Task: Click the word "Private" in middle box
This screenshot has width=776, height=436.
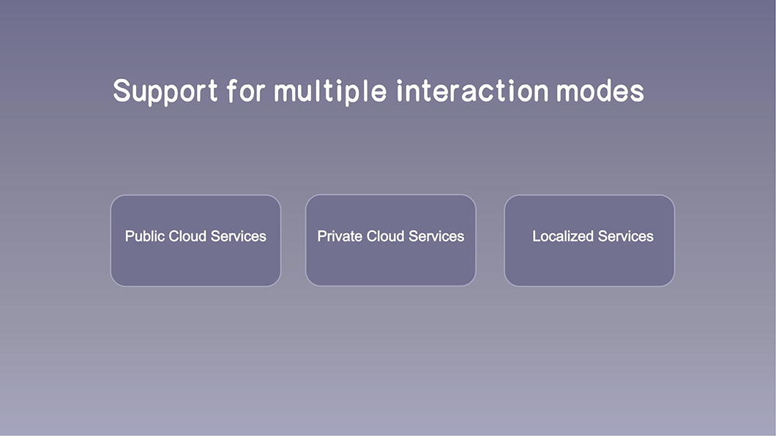Action: click(x=340, y=236)
